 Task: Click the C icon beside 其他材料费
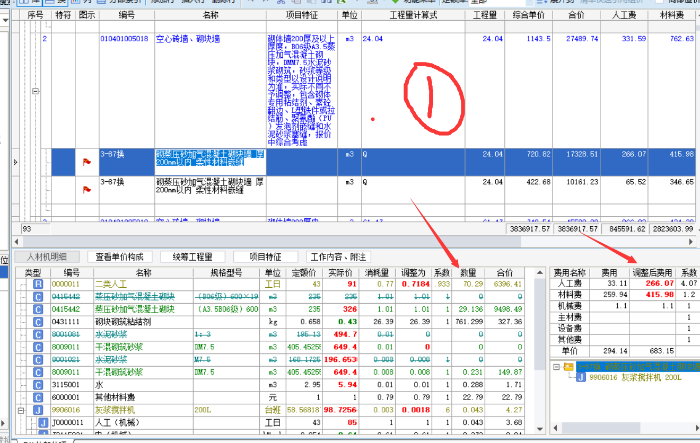tap(38, 397)
